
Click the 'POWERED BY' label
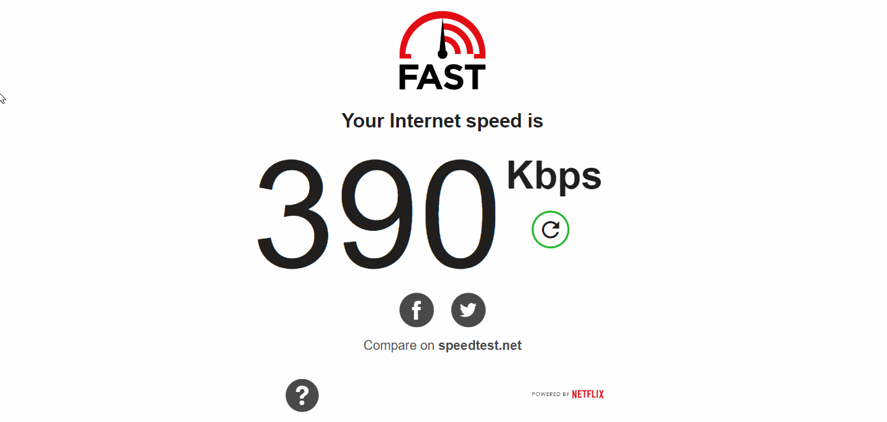coord(551,394)
